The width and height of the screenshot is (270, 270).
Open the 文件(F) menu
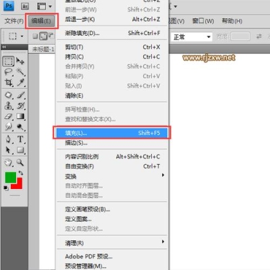[x=14, y=21]
